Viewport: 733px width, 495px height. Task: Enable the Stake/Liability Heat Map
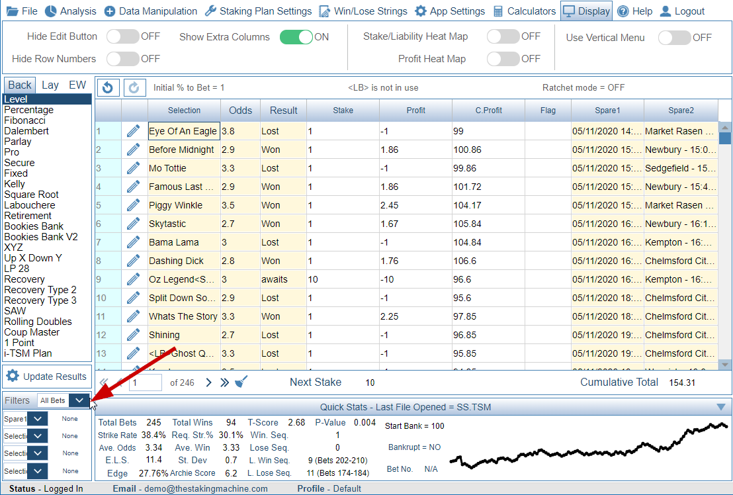(503, 36)
